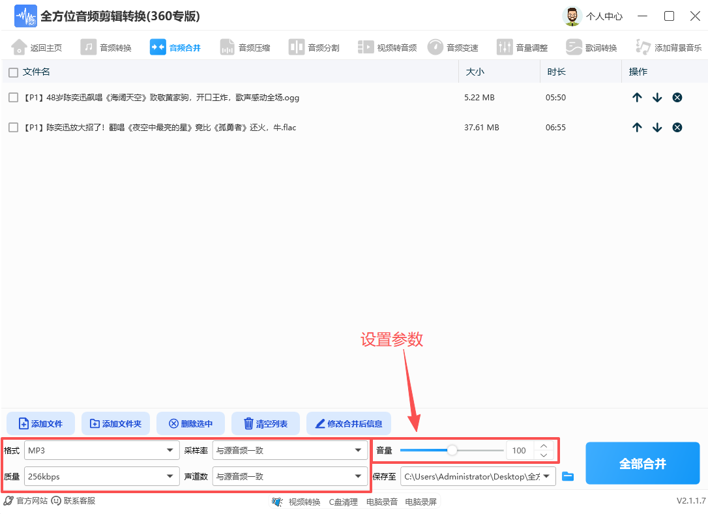
Task: Check the select-all files checkbox
Action: [12, 72]
